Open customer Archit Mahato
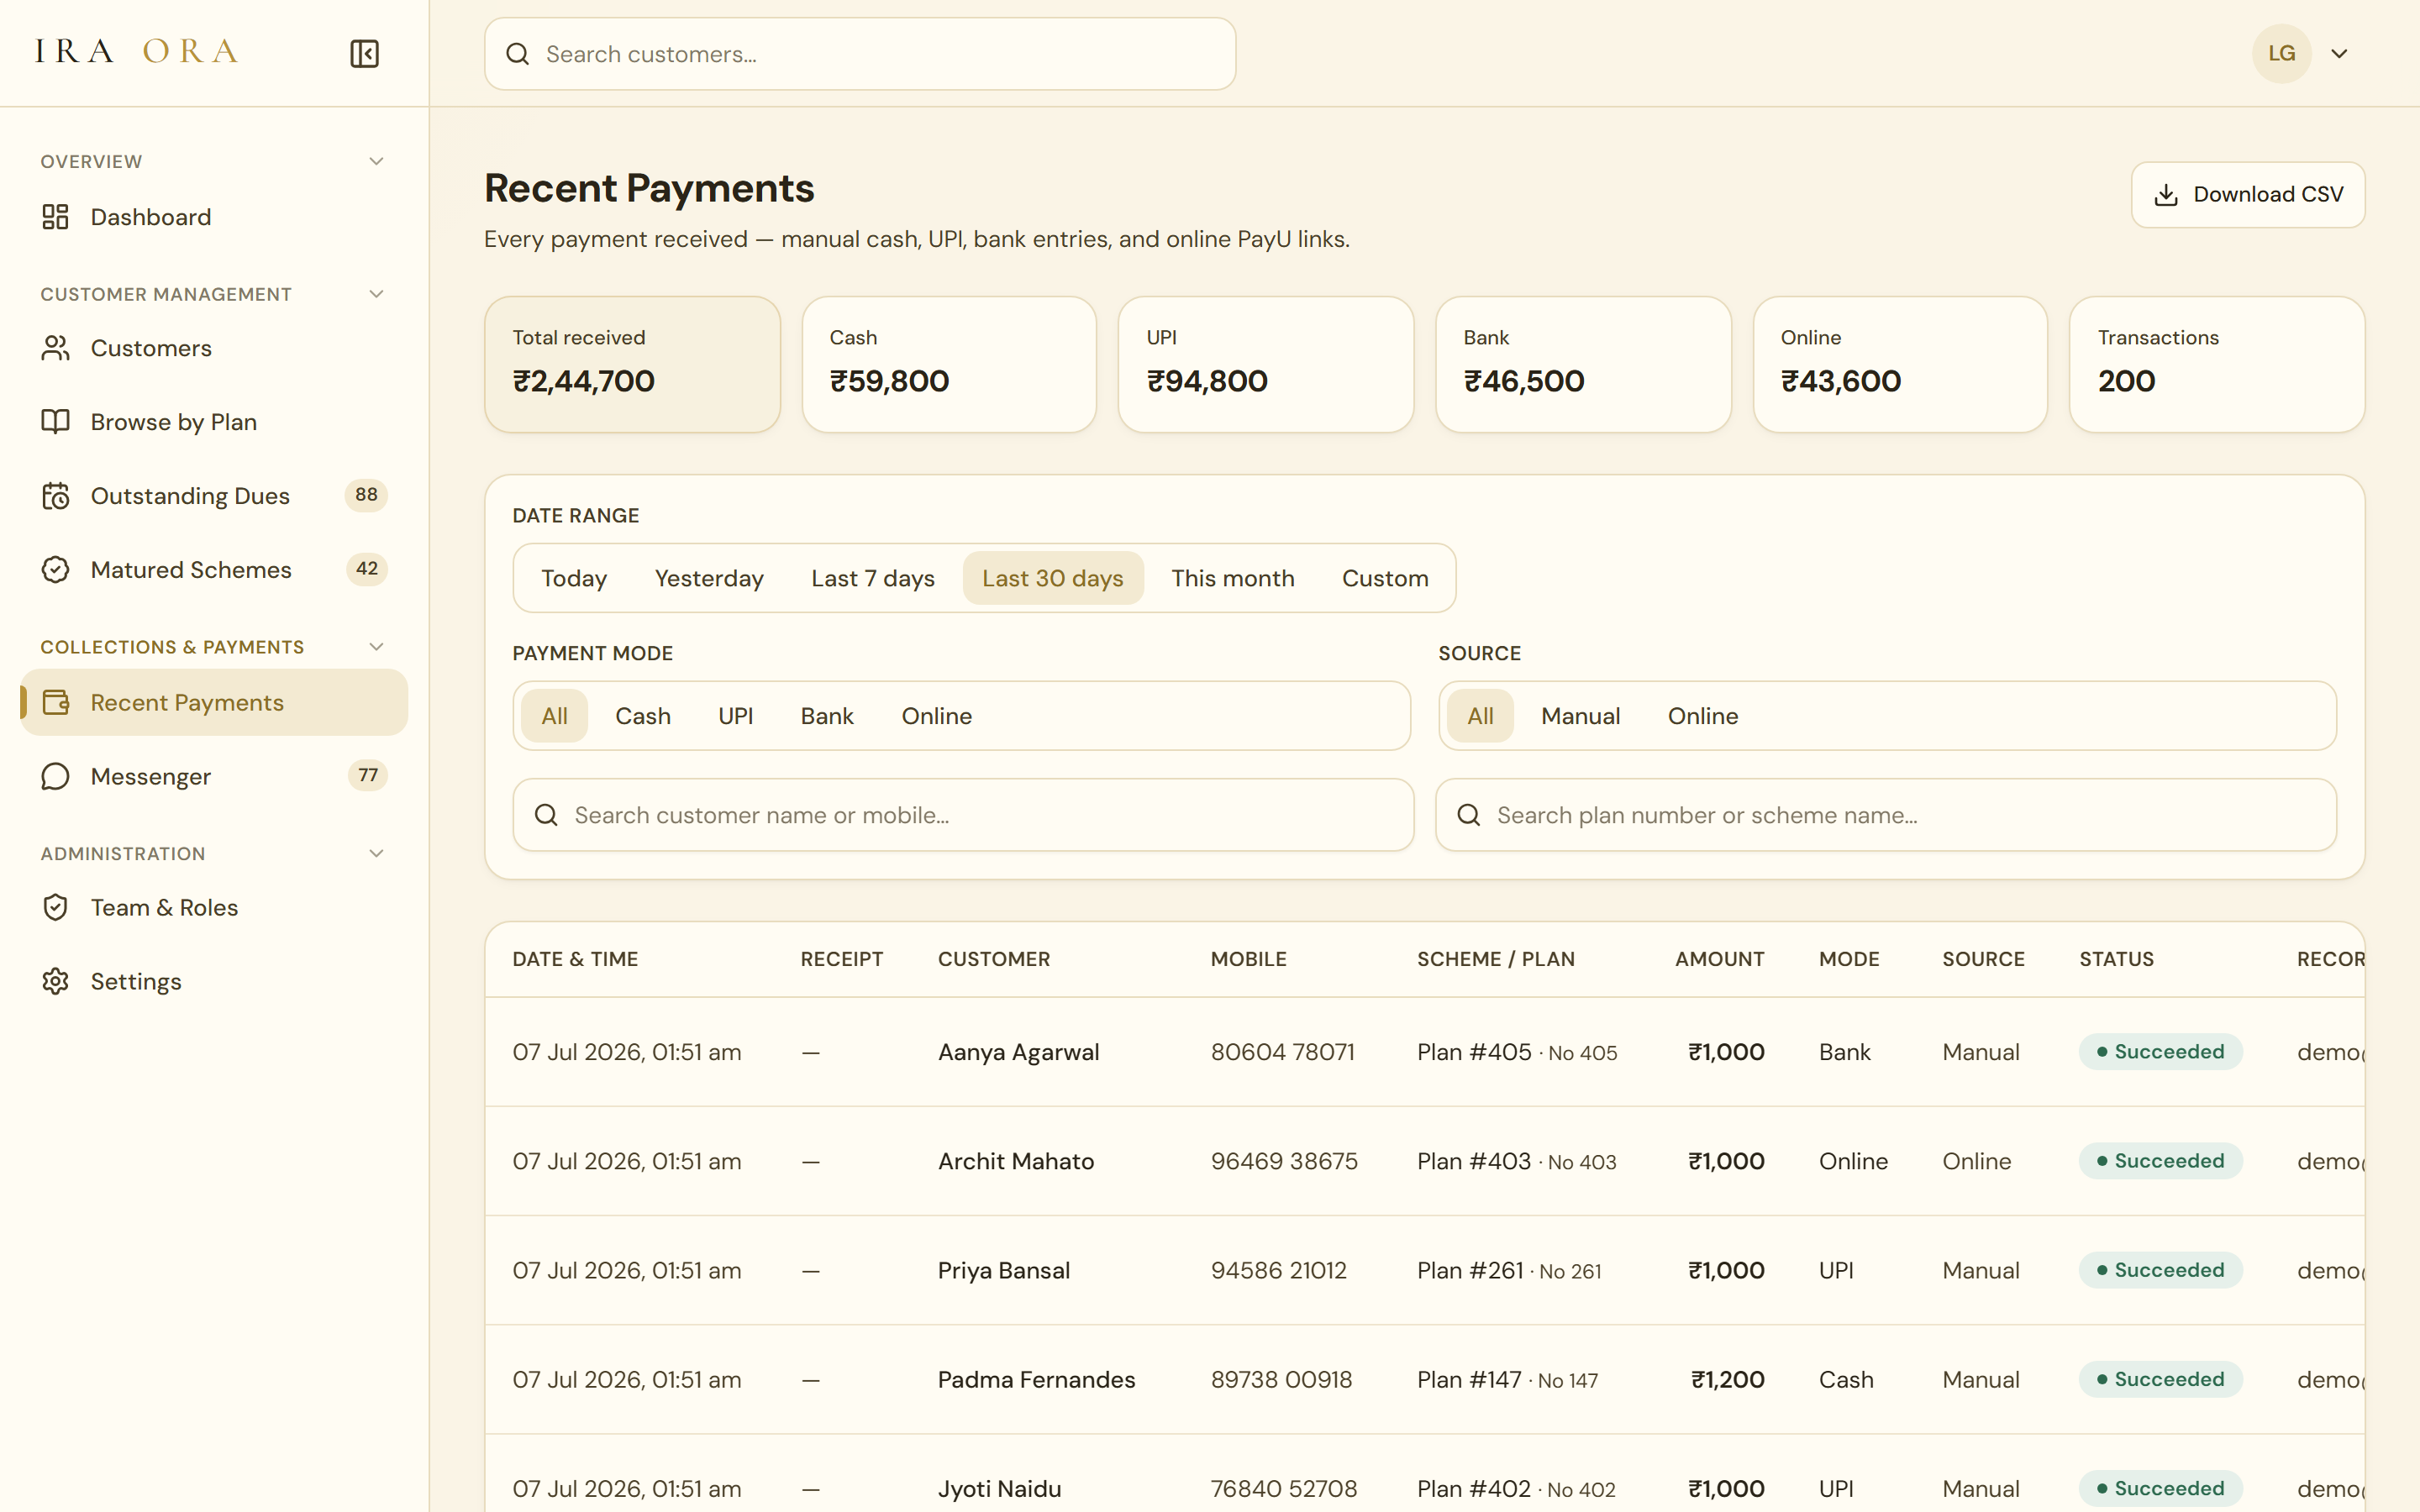The image size is (2420, 1512). click(x=1016, y=1161)
